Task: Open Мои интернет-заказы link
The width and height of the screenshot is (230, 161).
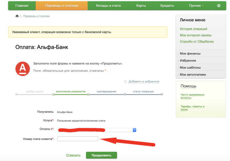Action: point(196,35)
